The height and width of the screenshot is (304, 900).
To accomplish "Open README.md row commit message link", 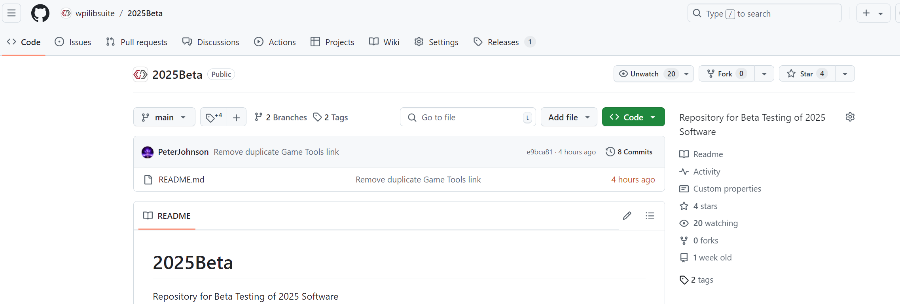I will pyautogui.click(x=418, y=180).
